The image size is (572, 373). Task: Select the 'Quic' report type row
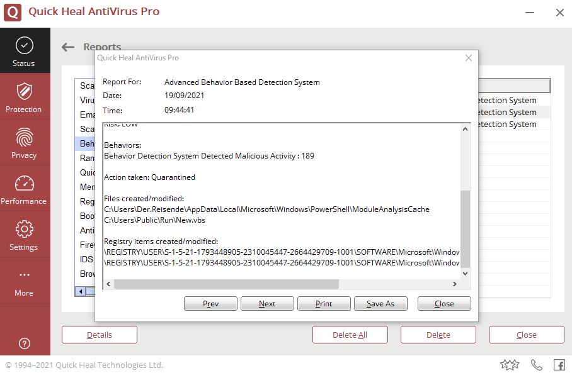point(86,172)
